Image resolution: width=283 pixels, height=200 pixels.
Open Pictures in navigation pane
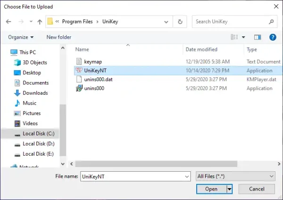(x=32, y=113)
